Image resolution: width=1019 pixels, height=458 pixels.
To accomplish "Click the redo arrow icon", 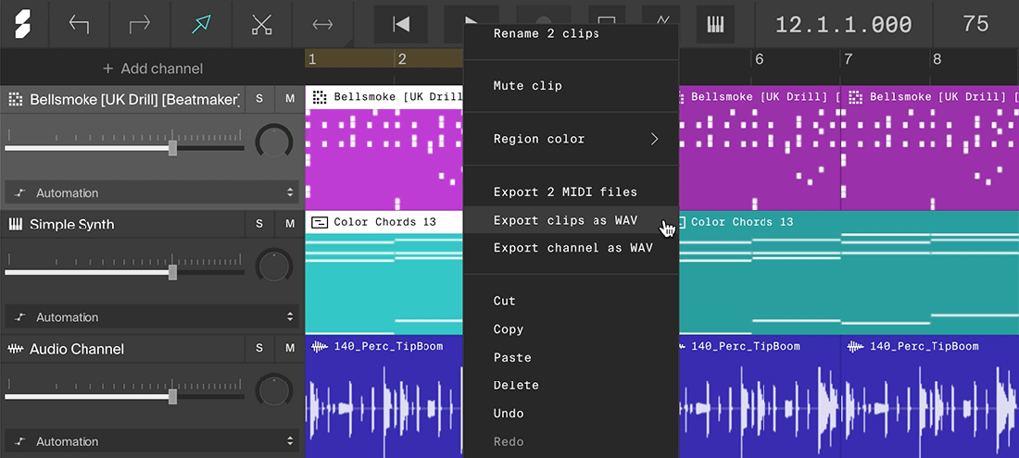I will point(140,25).
